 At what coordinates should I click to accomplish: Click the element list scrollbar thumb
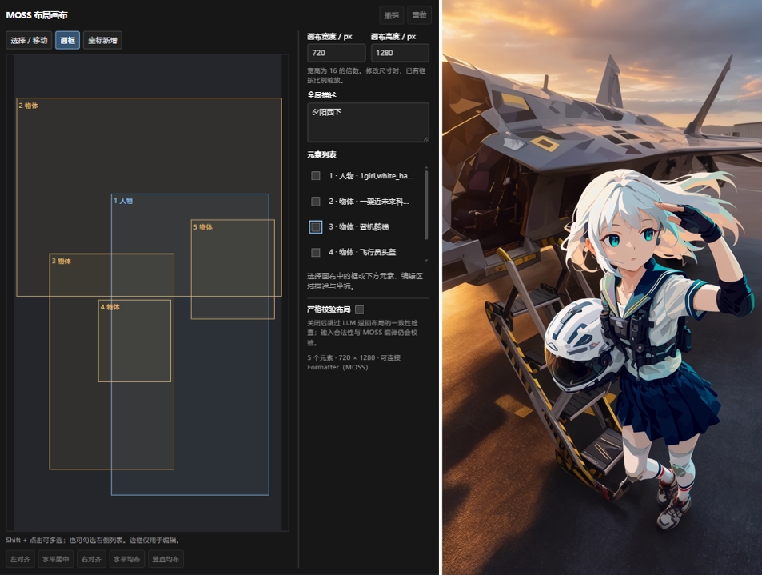[x=426, y=205]
